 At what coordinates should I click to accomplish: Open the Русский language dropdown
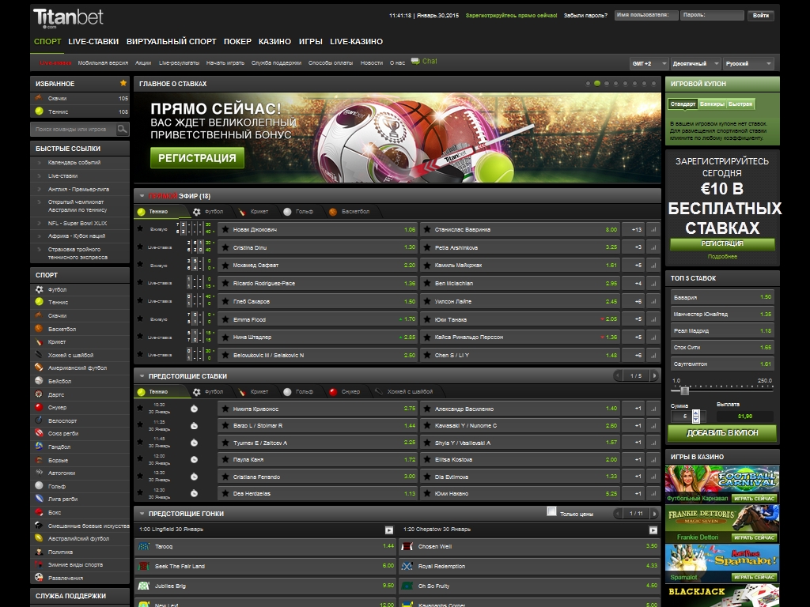748,63
